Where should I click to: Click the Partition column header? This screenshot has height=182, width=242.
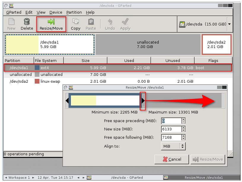point(18,60)
